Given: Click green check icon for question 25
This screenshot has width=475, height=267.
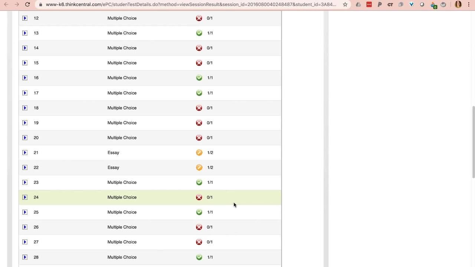Looking at the screenshot, I should pyautogui.click(x=199, y=212).
